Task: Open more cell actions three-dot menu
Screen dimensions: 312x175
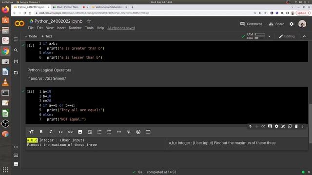Action: 303,126
